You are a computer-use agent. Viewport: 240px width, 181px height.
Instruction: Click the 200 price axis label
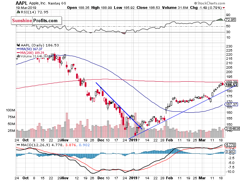tap(229, 72)
